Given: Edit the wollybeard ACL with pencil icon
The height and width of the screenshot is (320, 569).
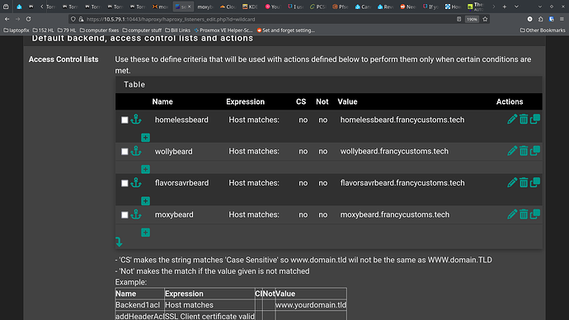Looking at the screenshot, I should (x=512, y=151).
